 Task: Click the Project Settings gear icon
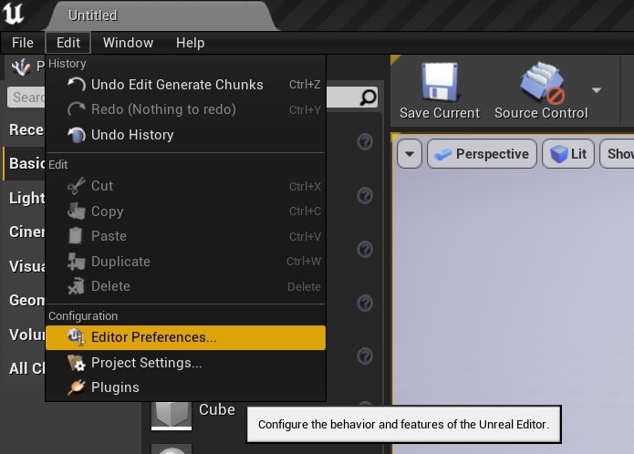pyautogui.click(x=77, y=363)
